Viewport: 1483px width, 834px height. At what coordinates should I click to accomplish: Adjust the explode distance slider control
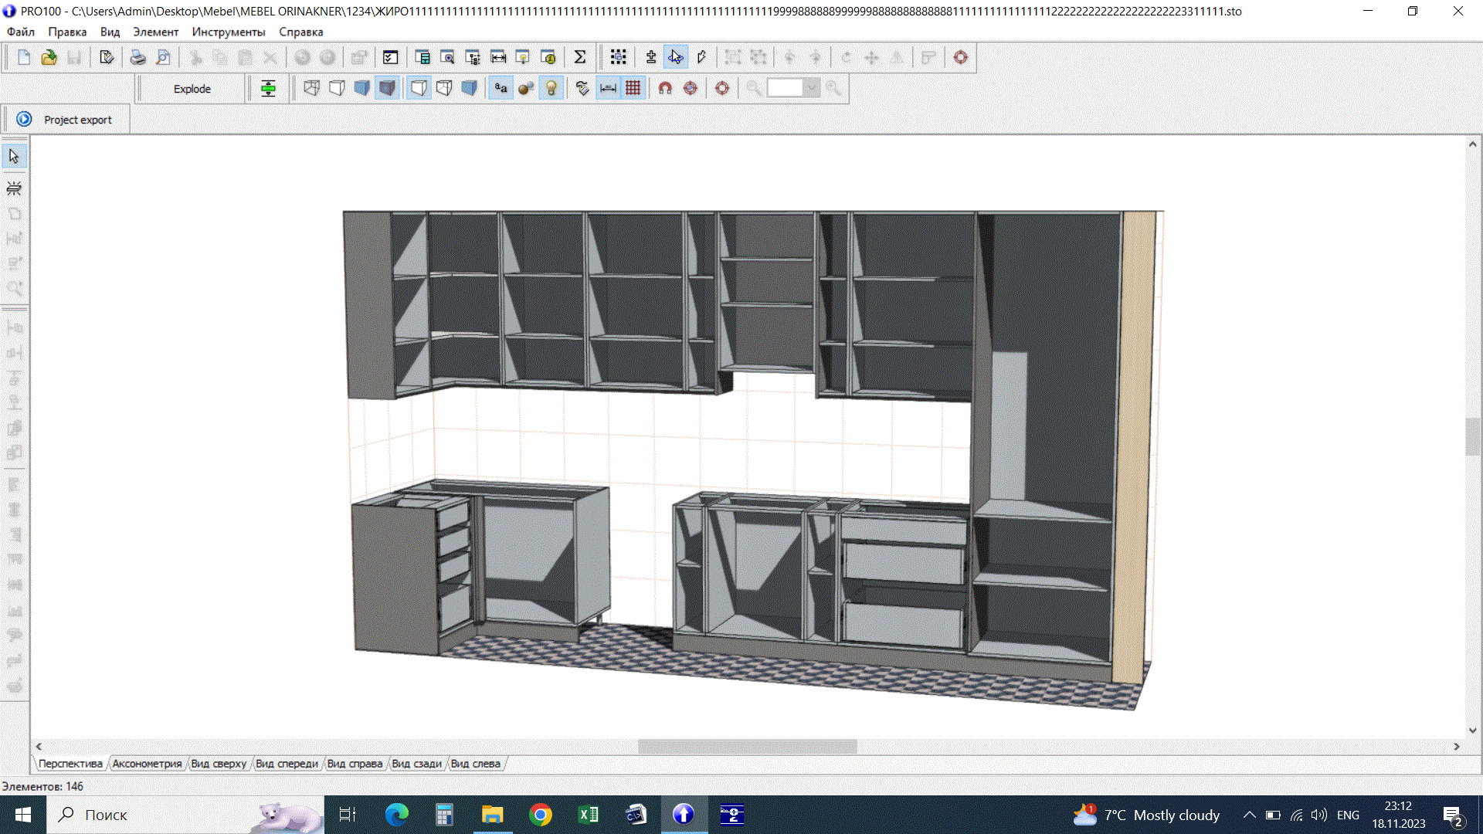[267, 88]
